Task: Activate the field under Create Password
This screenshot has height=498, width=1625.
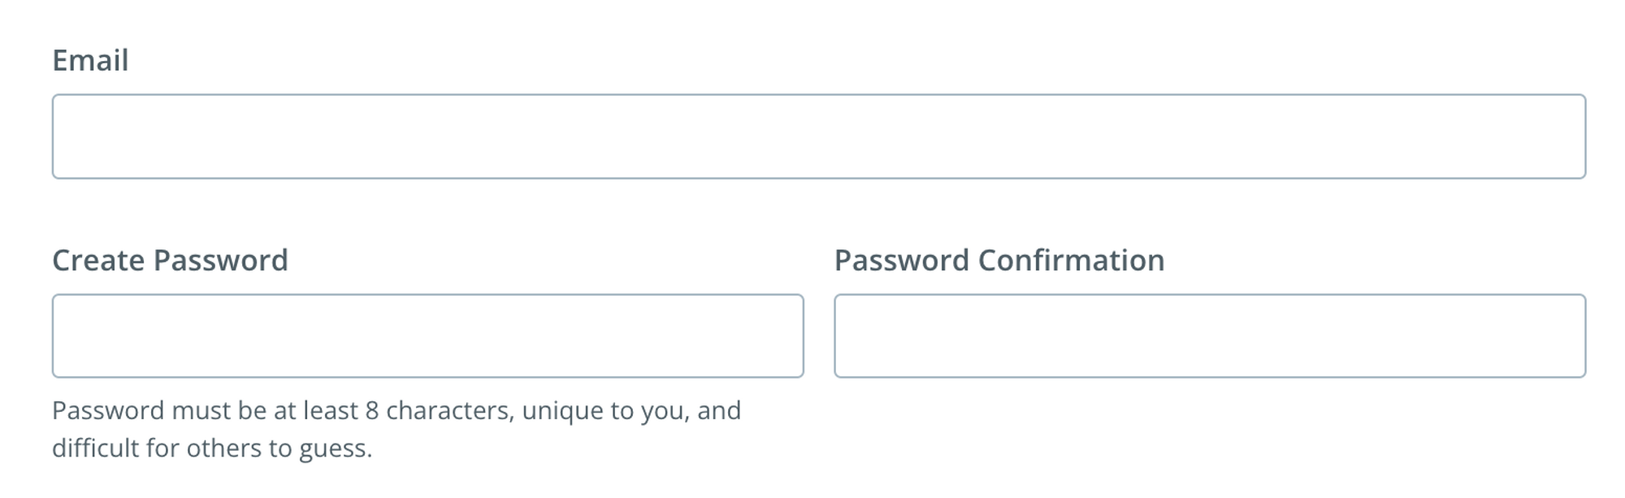Action: tap(427, 336)
